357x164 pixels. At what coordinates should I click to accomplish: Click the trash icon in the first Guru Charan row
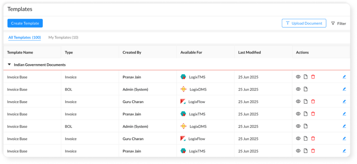313,102
